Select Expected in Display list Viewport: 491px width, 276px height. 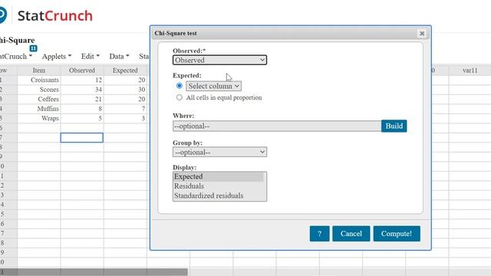coord(219,177)
